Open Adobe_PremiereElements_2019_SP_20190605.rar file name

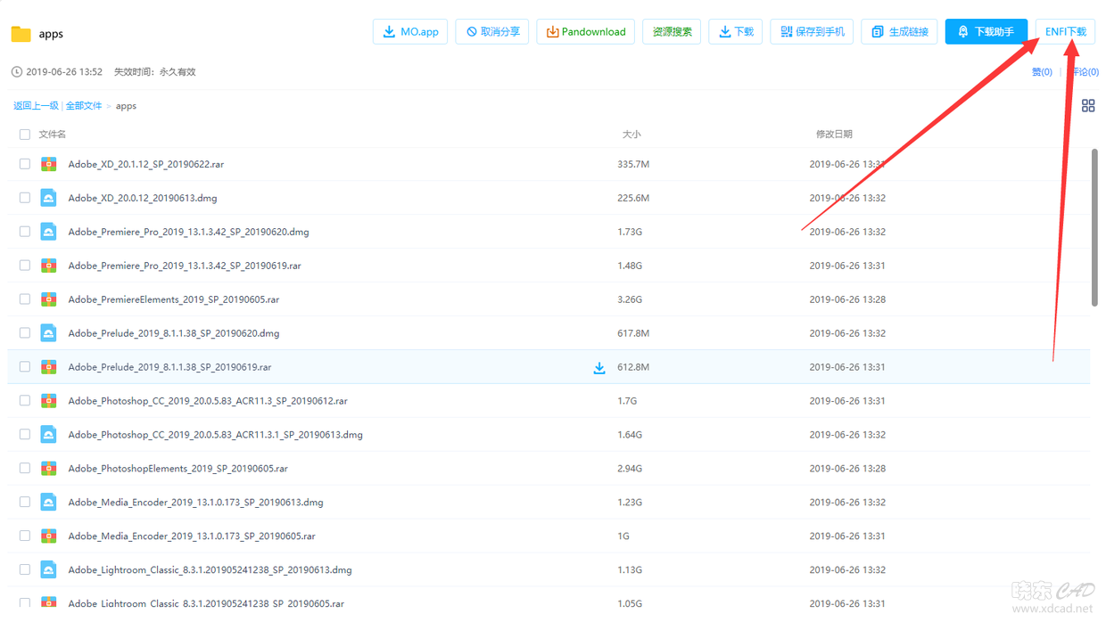(x=174, y=300)
